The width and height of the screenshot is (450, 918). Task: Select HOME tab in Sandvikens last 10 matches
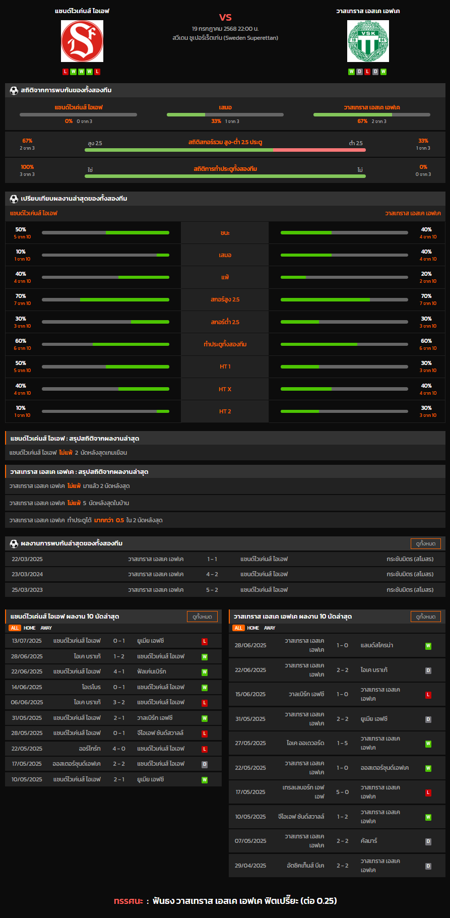click(30, 628)
